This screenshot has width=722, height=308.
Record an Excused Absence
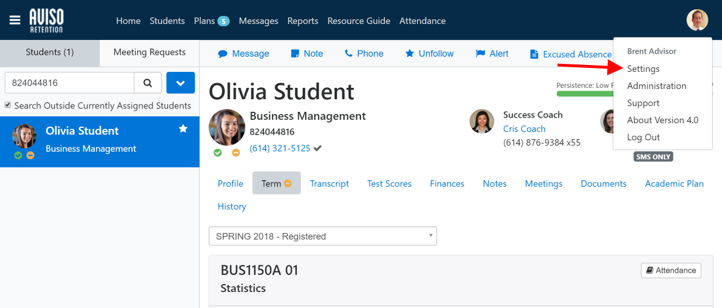[571, 54]
